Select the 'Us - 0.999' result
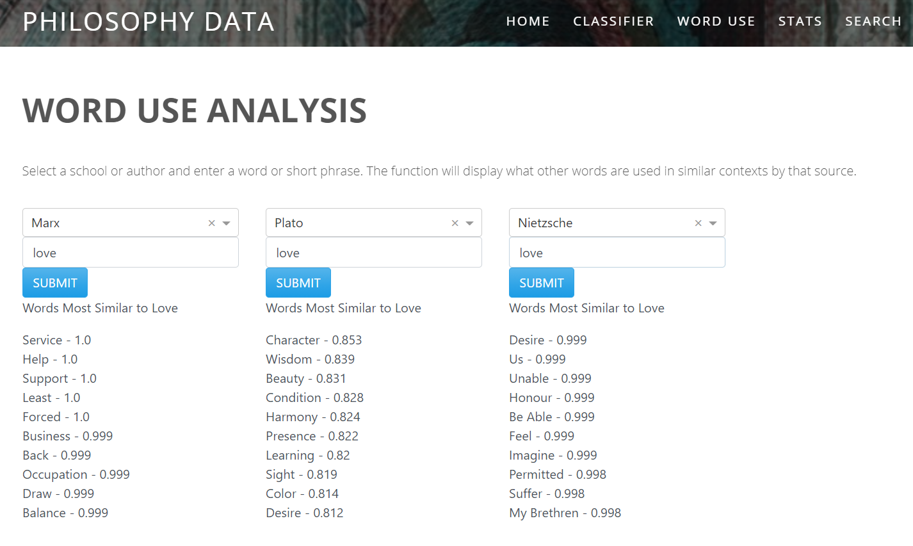913x546 pixels. 538,359
